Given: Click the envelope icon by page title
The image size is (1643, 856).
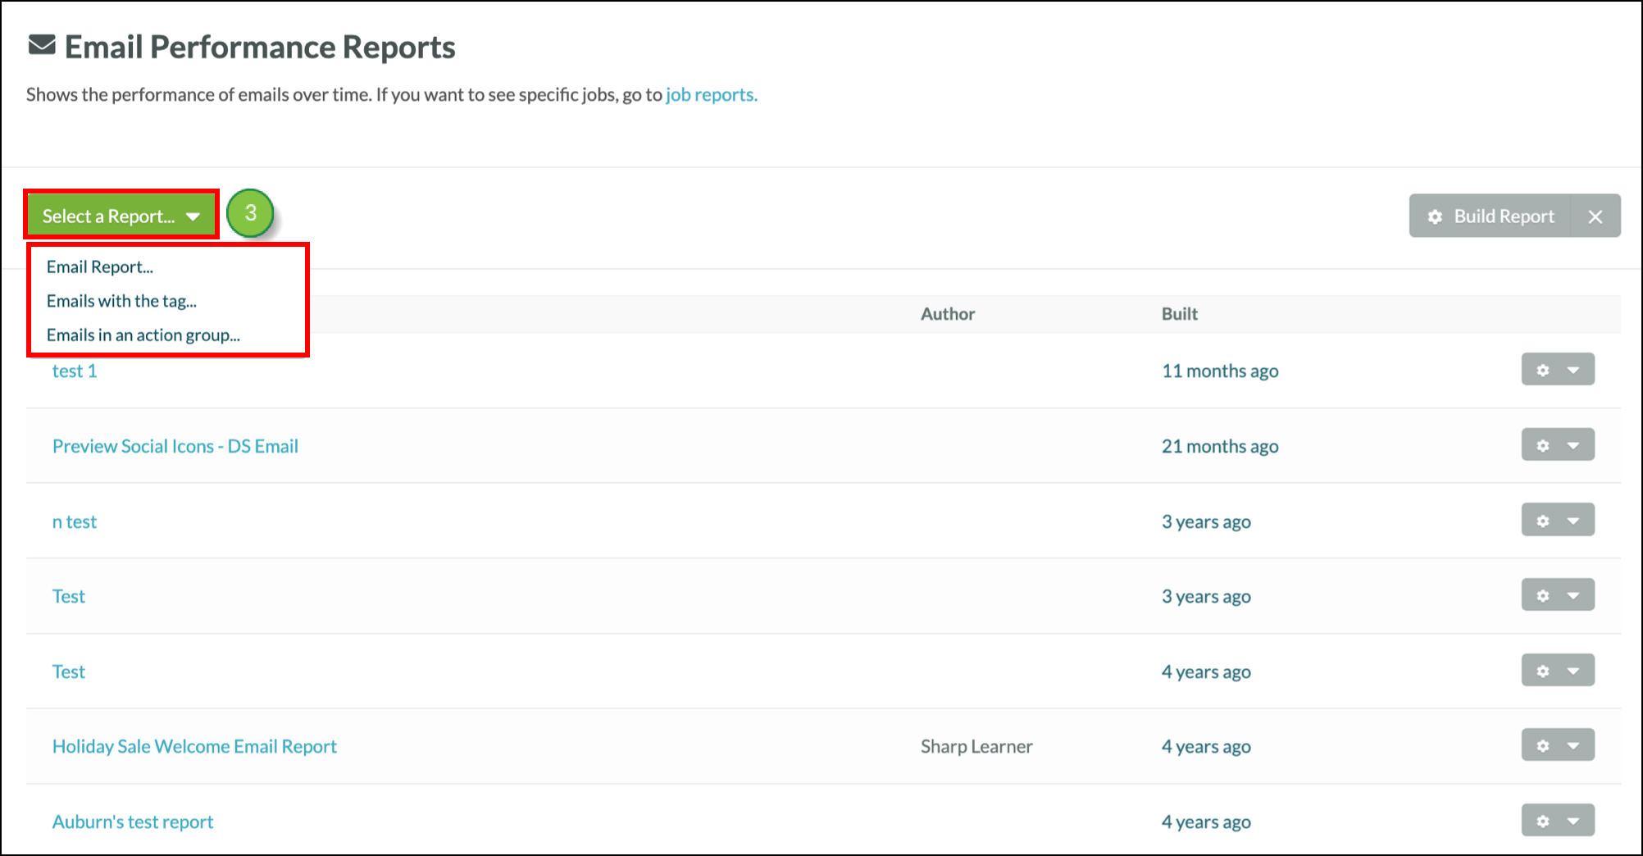Looking at the screenshot, I should point(42,46).
